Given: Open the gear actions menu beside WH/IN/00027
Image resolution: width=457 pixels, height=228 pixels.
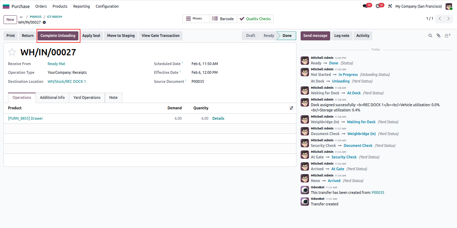Looking at the screenshot, I should click(44, 22).
